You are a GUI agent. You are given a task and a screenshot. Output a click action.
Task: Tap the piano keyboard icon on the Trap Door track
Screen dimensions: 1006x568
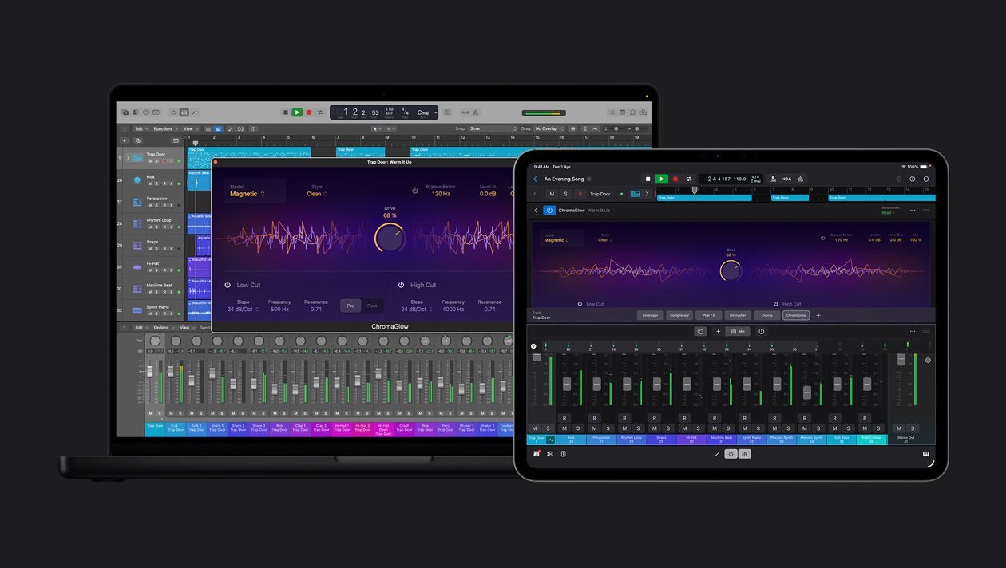coord(635,194)
